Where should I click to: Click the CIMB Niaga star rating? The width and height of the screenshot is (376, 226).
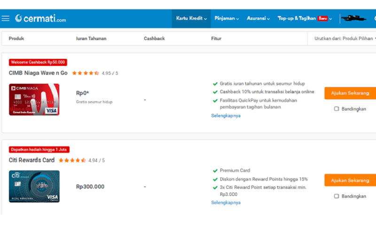pos(85,73)
